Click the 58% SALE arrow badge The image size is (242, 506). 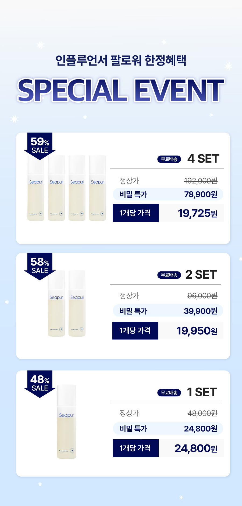point(40,266)
